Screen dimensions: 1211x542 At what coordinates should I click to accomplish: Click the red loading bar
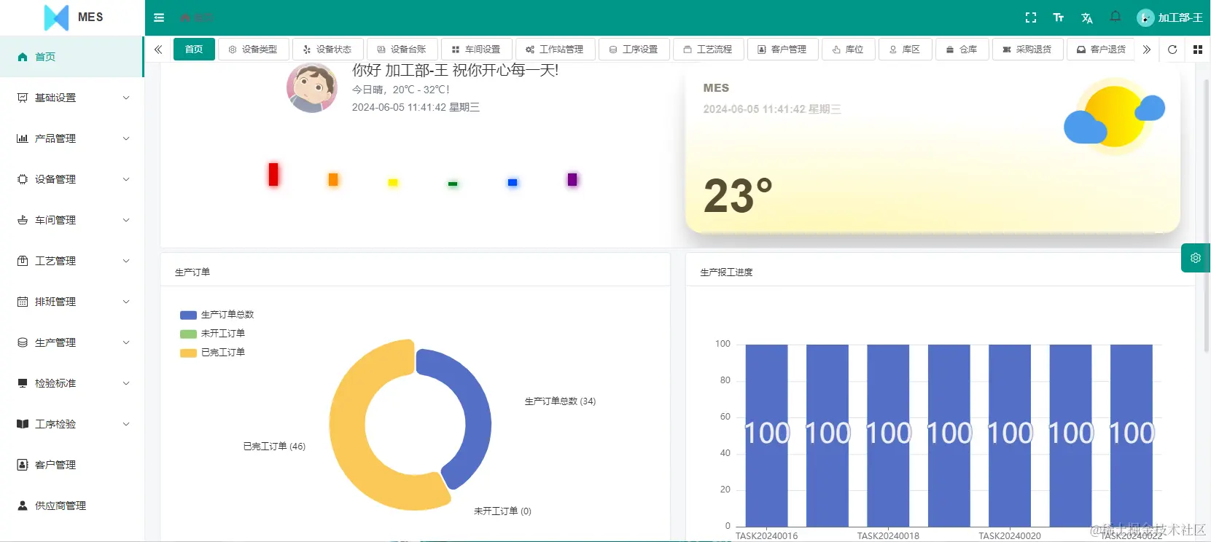[273, 175]
